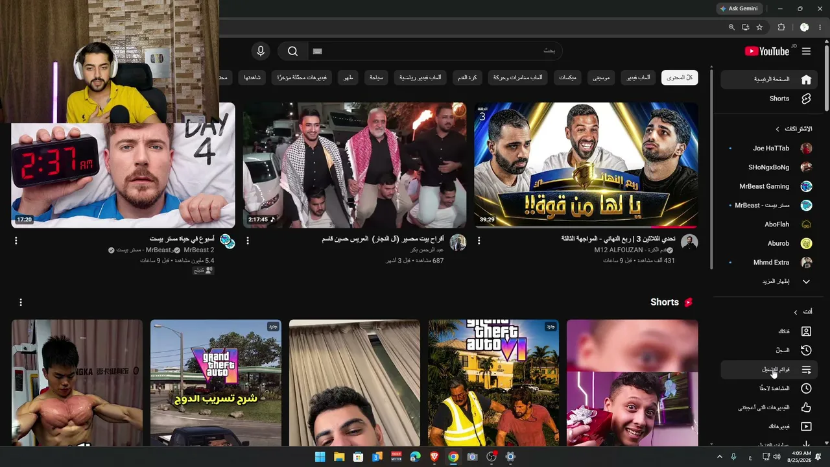Open المشاهدة لاحقًا (watch later) in the sidebar
The height and width of the screenshot is (467, 830).
point(769,389)
